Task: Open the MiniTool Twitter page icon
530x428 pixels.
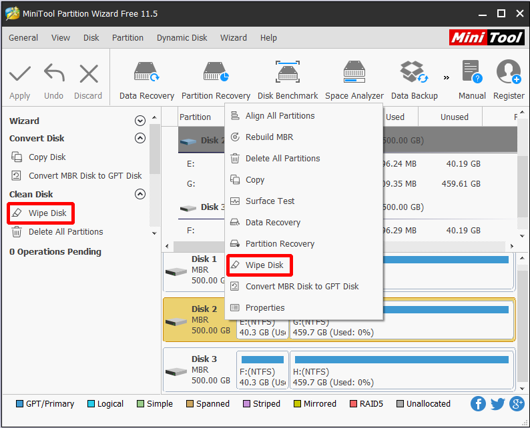Action: pos(497,404)
